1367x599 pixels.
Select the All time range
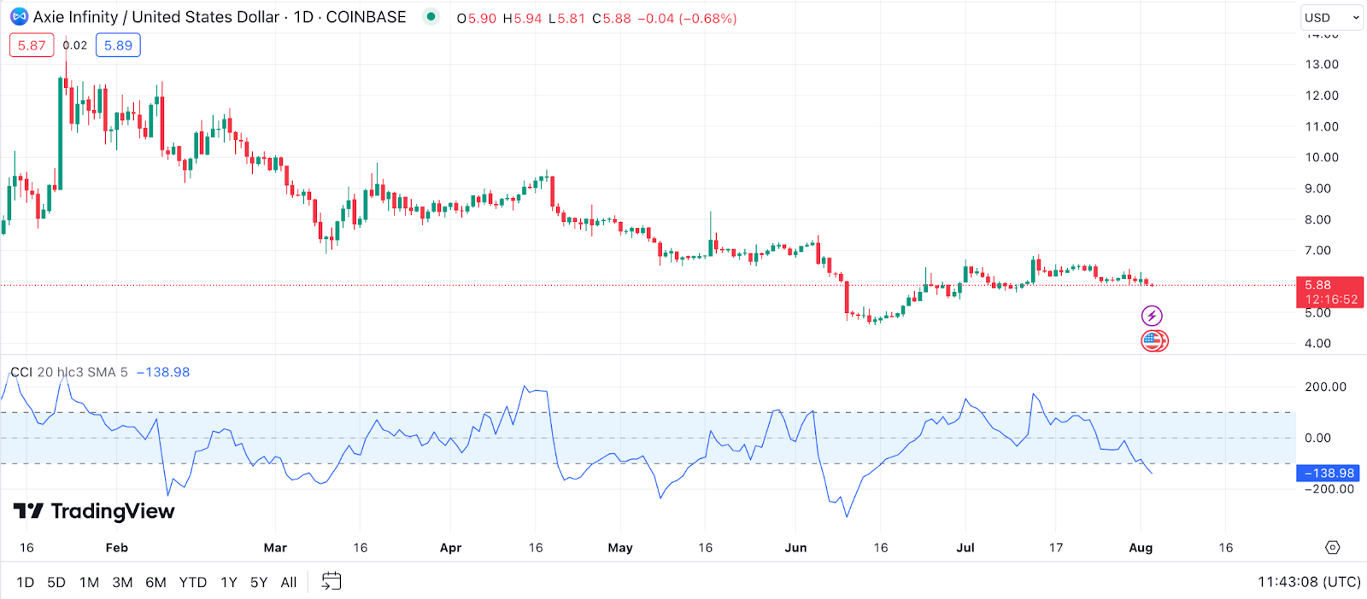tap(289, 582)
